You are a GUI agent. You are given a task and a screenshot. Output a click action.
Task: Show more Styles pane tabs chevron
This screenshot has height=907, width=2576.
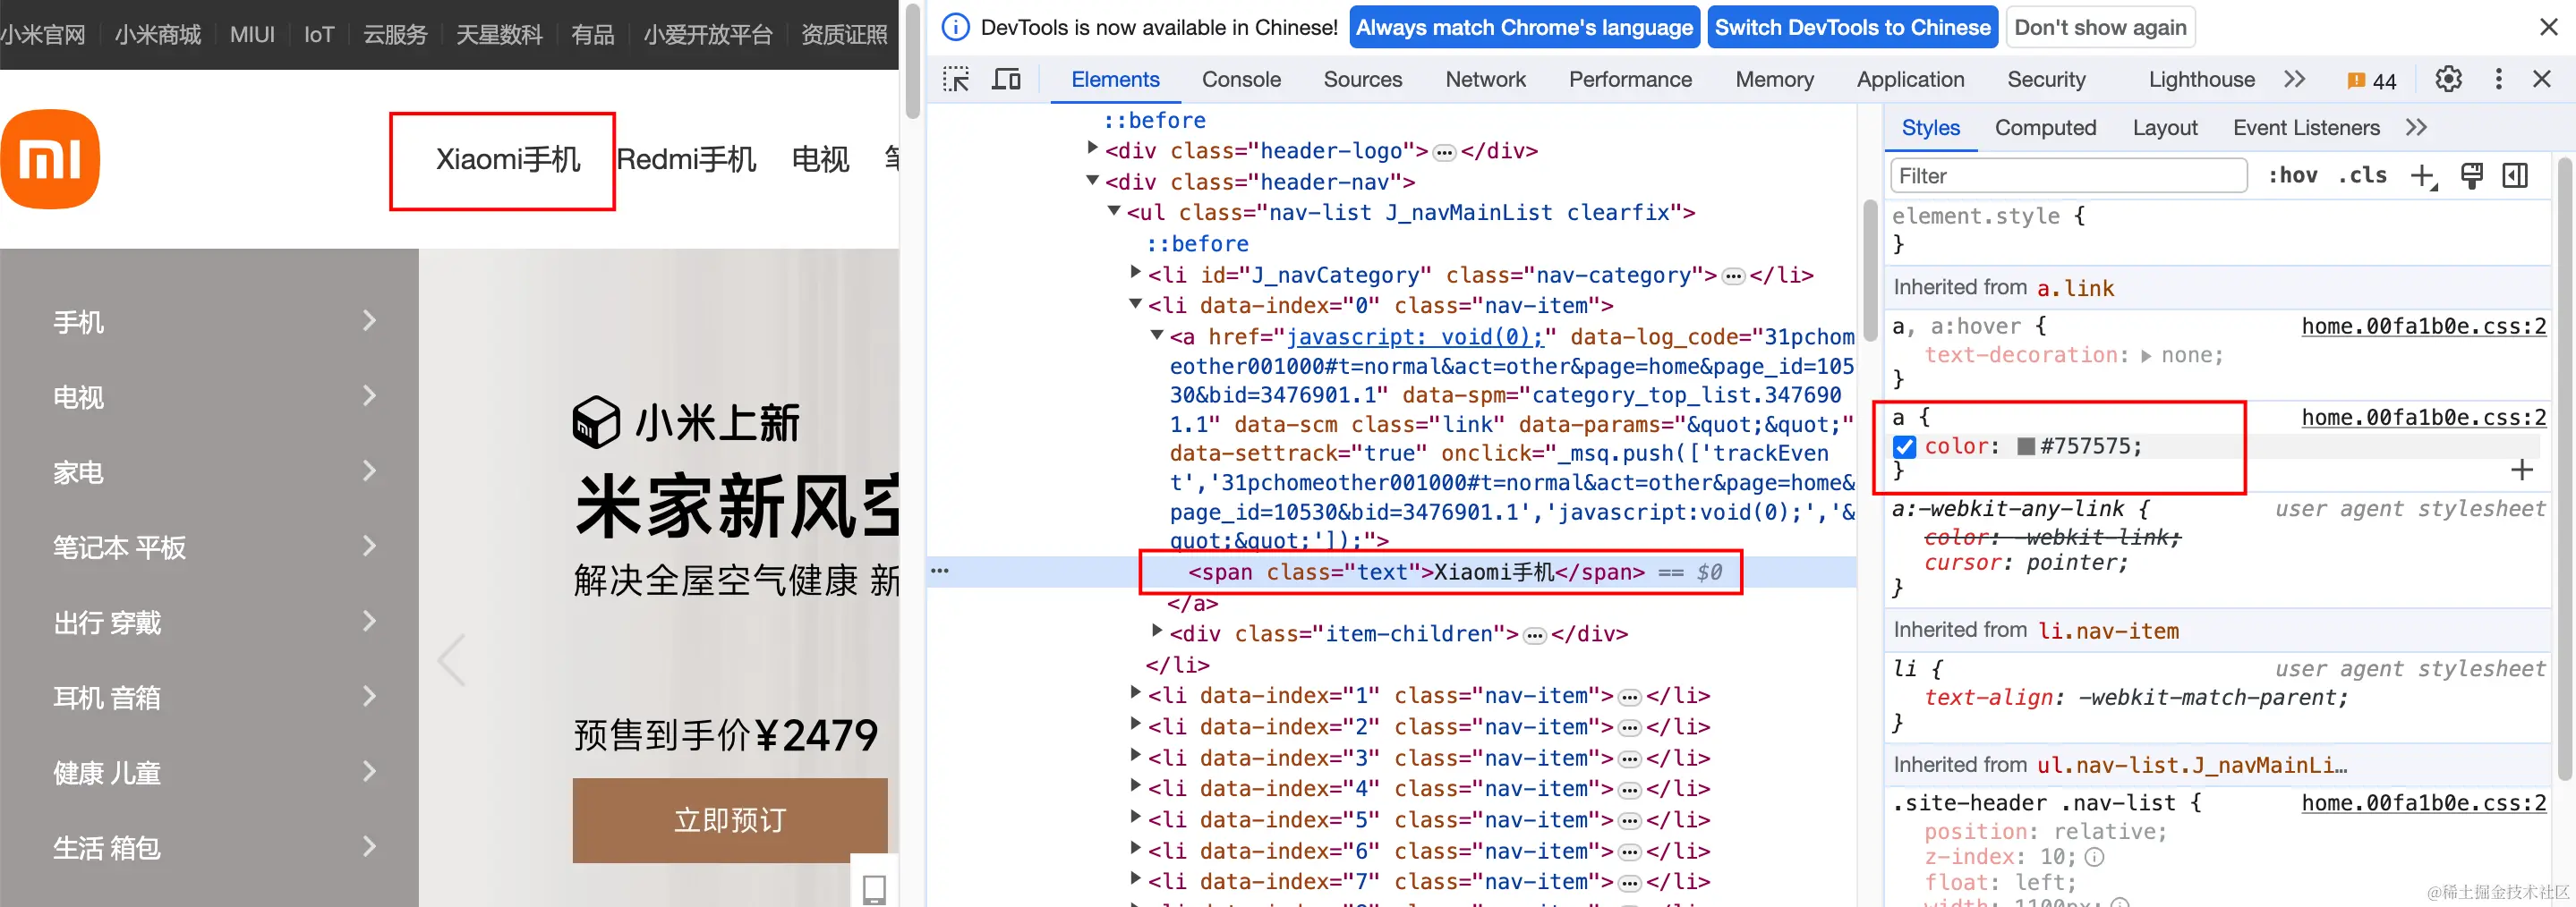[2416, 127]
